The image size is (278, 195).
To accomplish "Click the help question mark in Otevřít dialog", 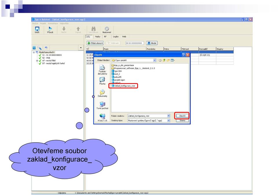I will coord(184,55).
